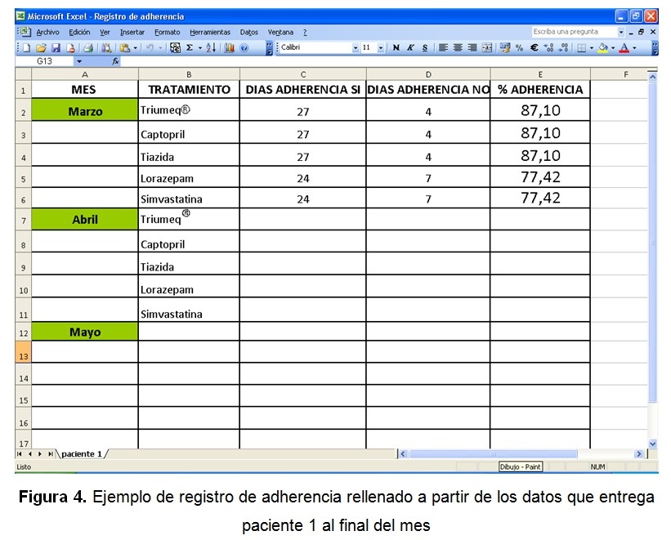The width and height of the screenshot is (671, 540).
Task: Insert AutoSum with the sigma icon
Action: coord(190,48)
